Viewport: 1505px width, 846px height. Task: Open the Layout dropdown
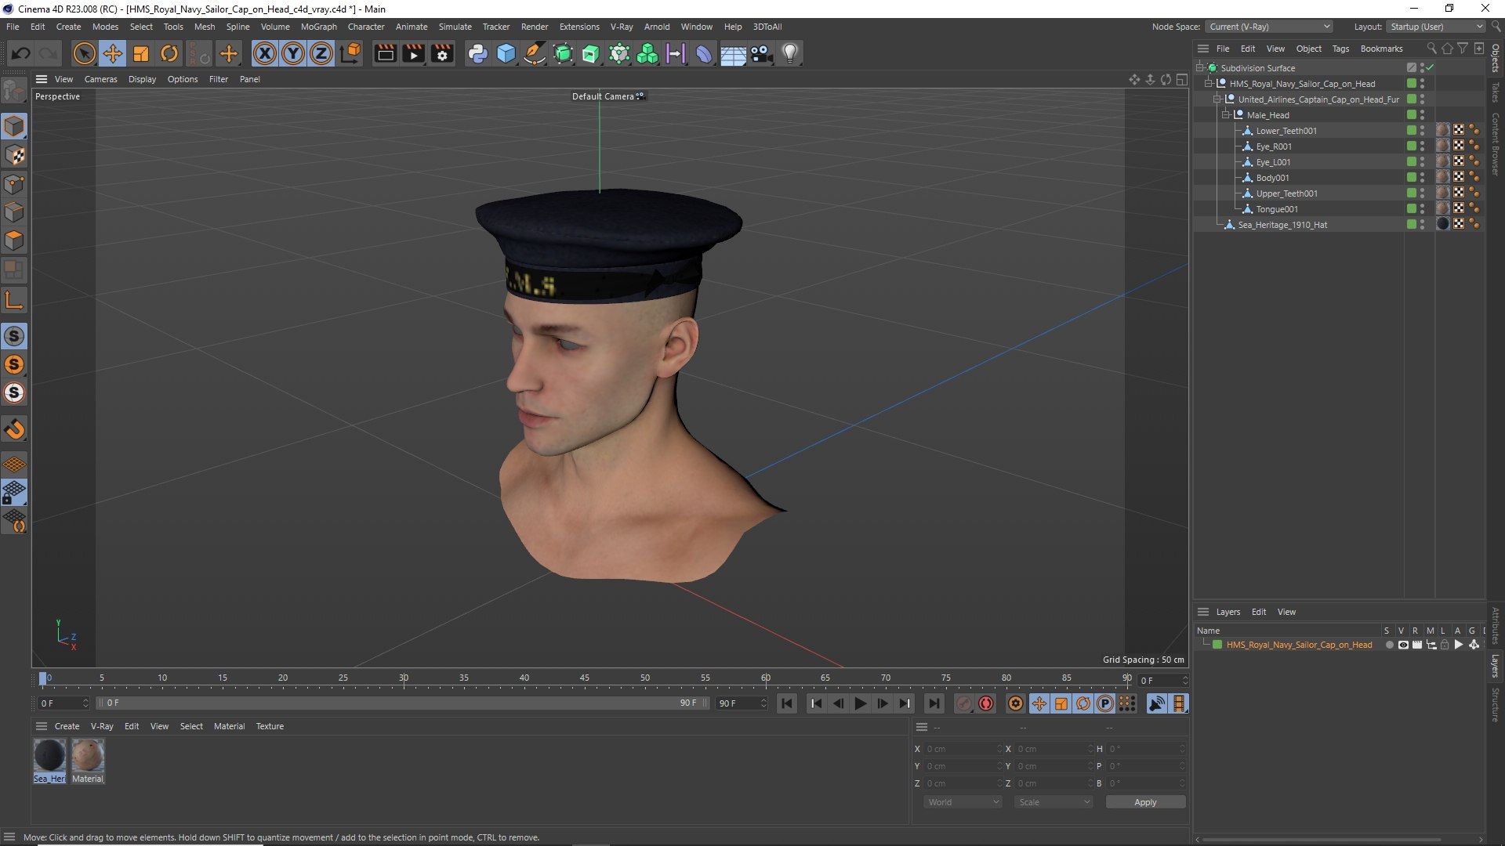click(1436, 27)
